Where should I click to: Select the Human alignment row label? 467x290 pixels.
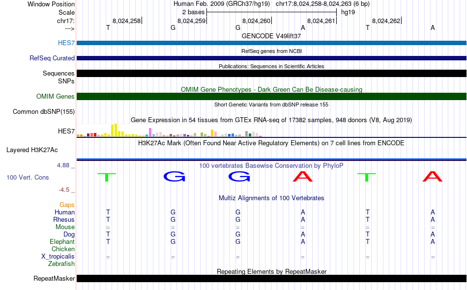[x=64, y=212]
